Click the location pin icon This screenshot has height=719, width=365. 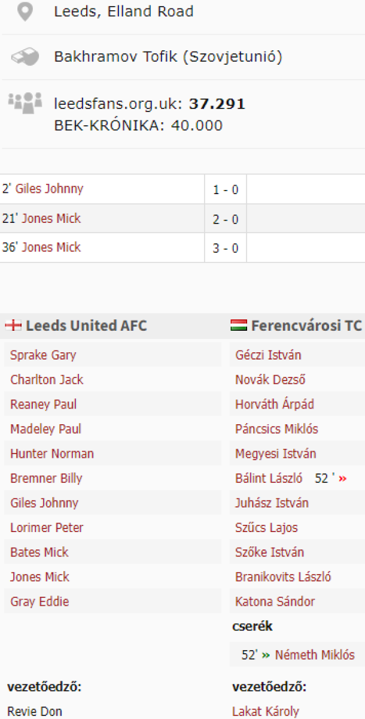(x=25, y=12)
